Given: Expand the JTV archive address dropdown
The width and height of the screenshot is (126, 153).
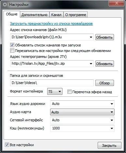Looking at the screenshot, I should click(91, 64).
